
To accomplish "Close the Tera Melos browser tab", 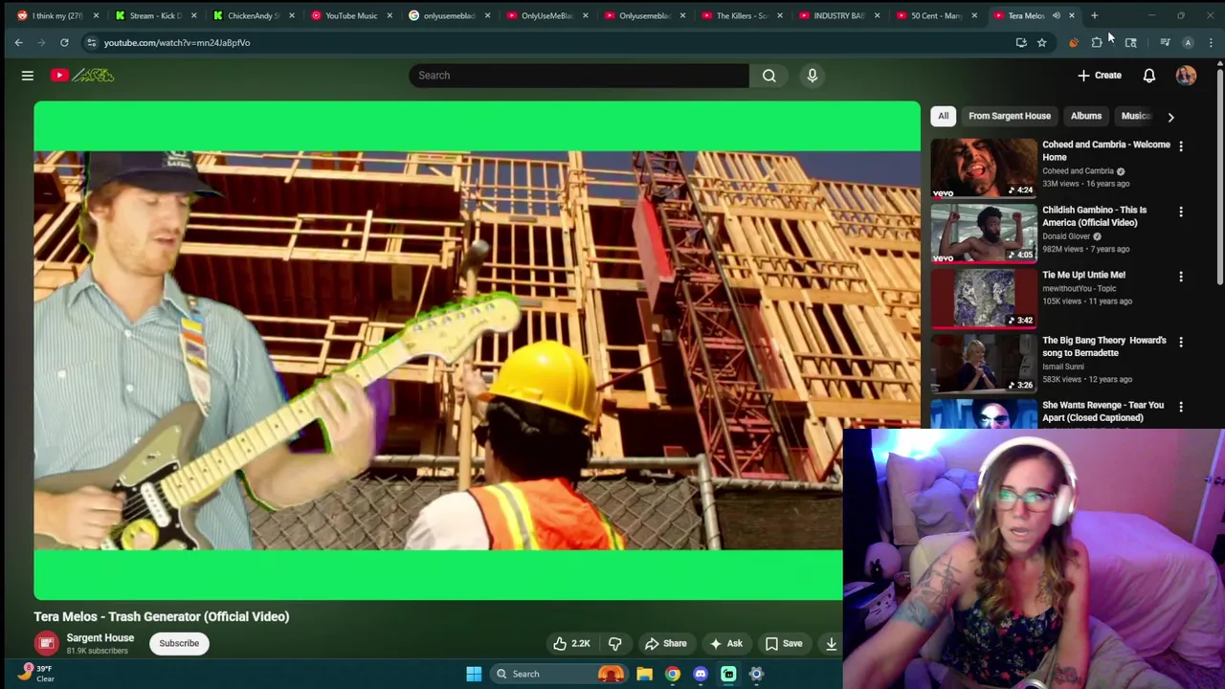I will 1072,15.
